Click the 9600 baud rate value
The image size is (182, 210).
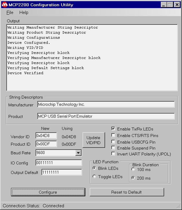[x=41, y=153]
